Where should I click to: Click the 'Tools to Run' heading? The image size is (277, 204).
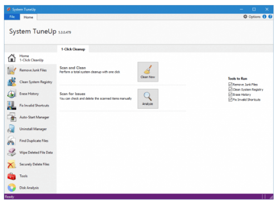click(238, 78)
